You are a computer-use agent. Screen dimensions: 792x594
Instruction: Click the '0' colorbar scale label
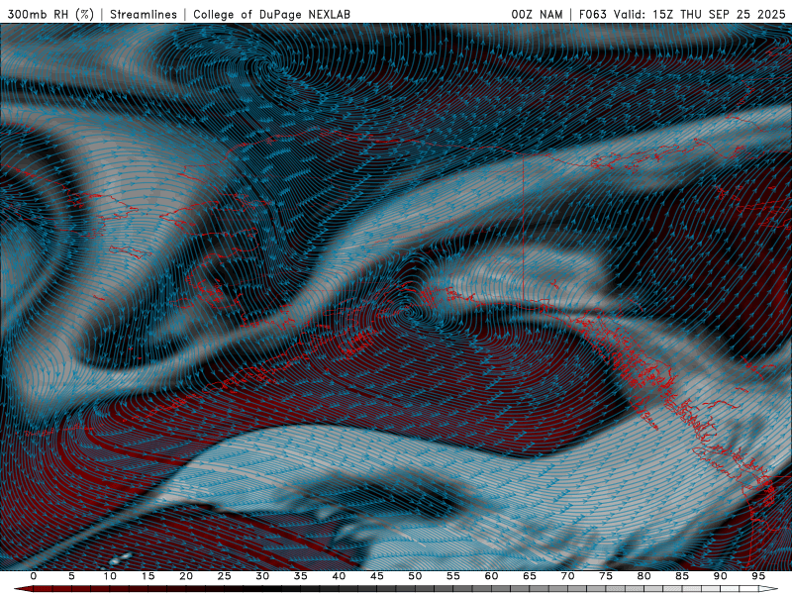tap(34, 576)
